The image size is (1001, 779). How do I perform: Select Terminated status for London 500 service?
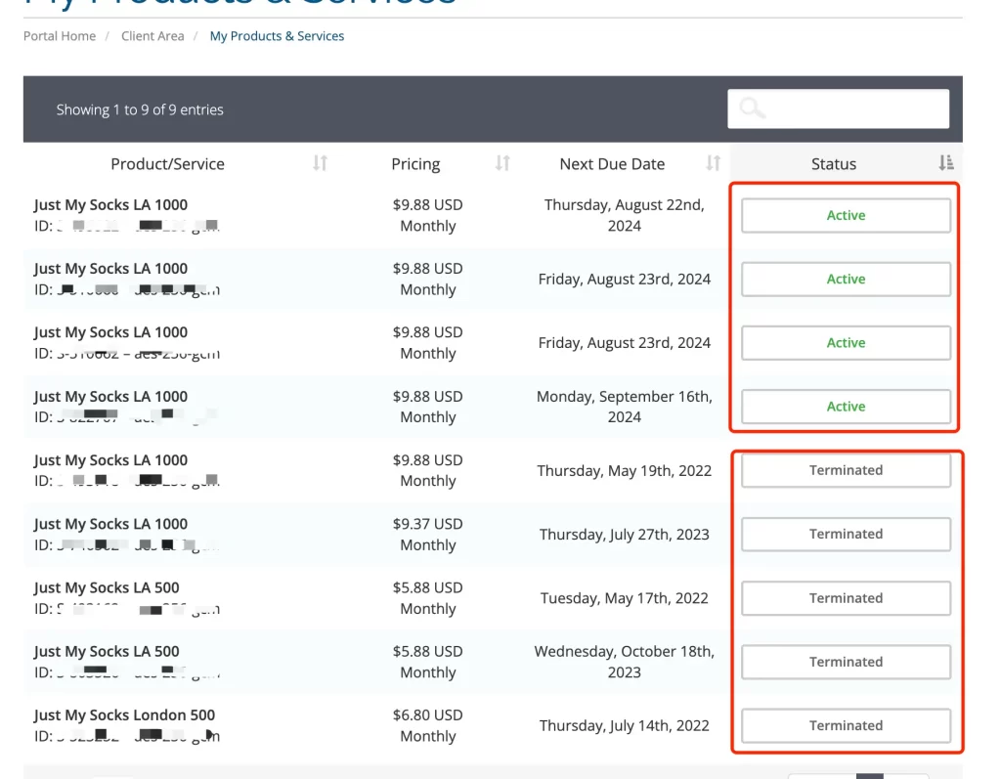click(846, 725)
